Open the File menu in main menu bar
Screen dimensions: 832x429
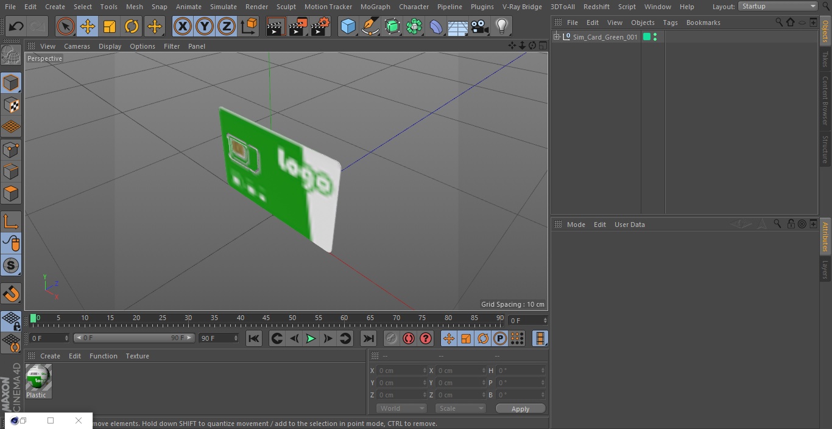click(10, 7)
